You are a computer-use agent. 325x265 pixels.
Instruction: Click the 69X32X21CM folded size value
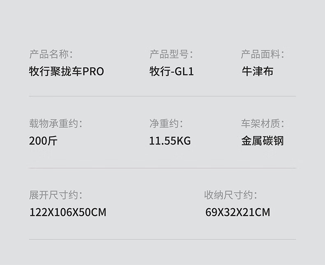click(x=238, y=213)
